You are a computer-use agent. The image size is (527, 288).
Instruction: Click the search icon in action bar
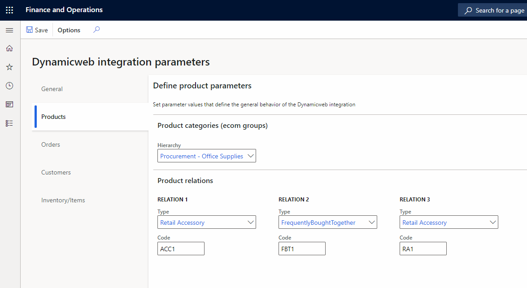pyautogui.click(x=96, y=30)
